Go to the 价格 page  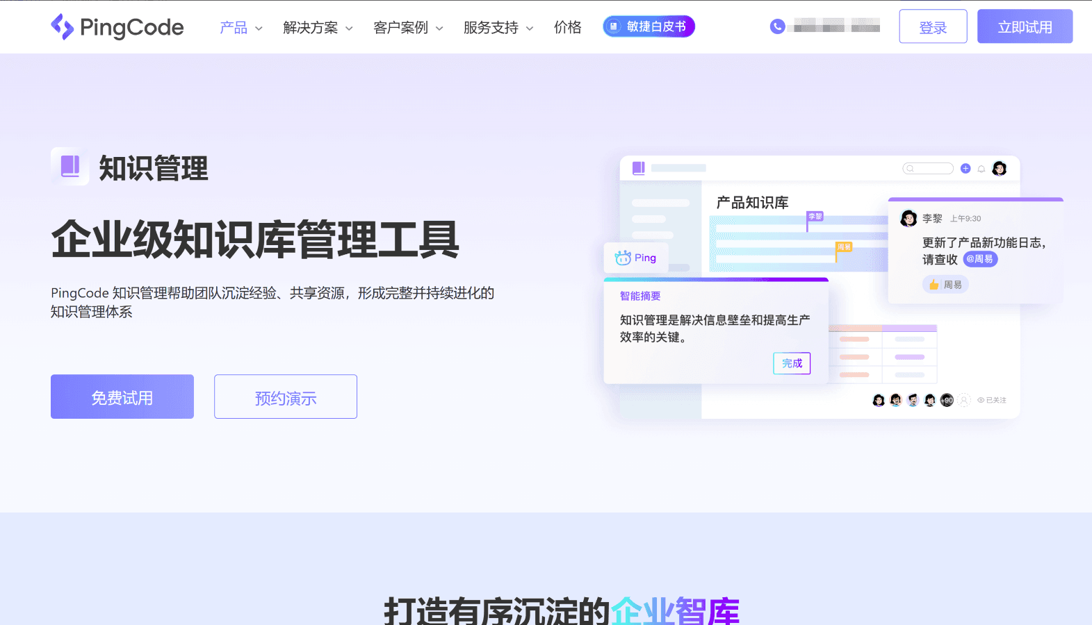click(x=568, y=28)
